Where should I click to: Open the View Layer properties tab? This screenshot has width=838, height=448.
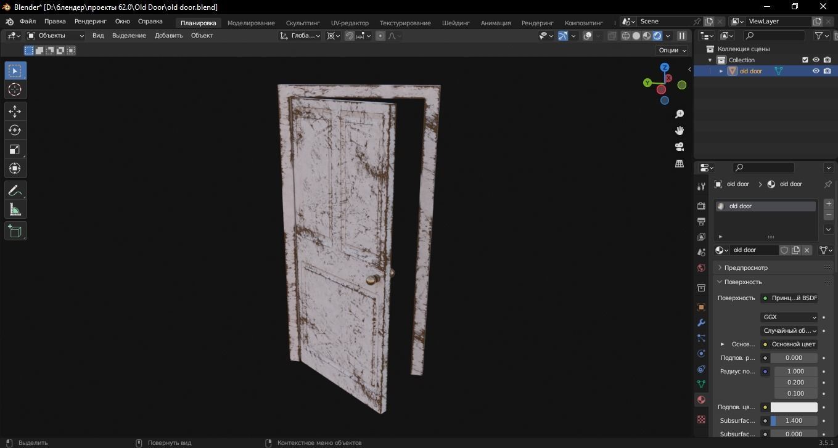tap(701, 237)
